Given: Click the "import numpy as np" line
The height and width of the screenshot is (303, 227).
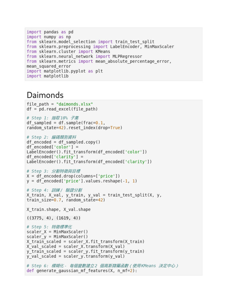Looking at the screenshot, I should click(x=49, y=37).
